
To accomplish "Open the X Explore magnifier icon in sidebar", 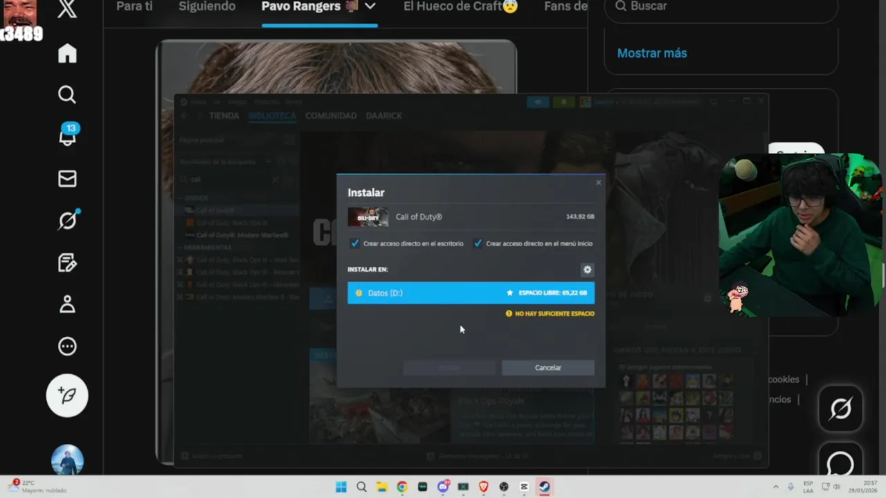I will [67, 95].
